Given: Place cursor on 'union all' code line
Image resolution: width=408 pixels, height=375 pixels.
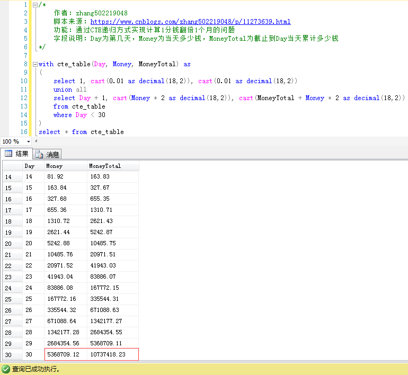Looking at the screenshot, I should (x=70, y=90).
